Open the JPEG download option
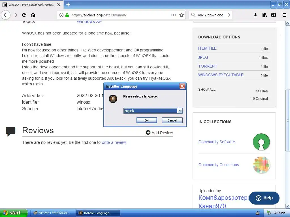Image resolution: width=290 pixels, height=217 pixels. [x=203, y=57]
